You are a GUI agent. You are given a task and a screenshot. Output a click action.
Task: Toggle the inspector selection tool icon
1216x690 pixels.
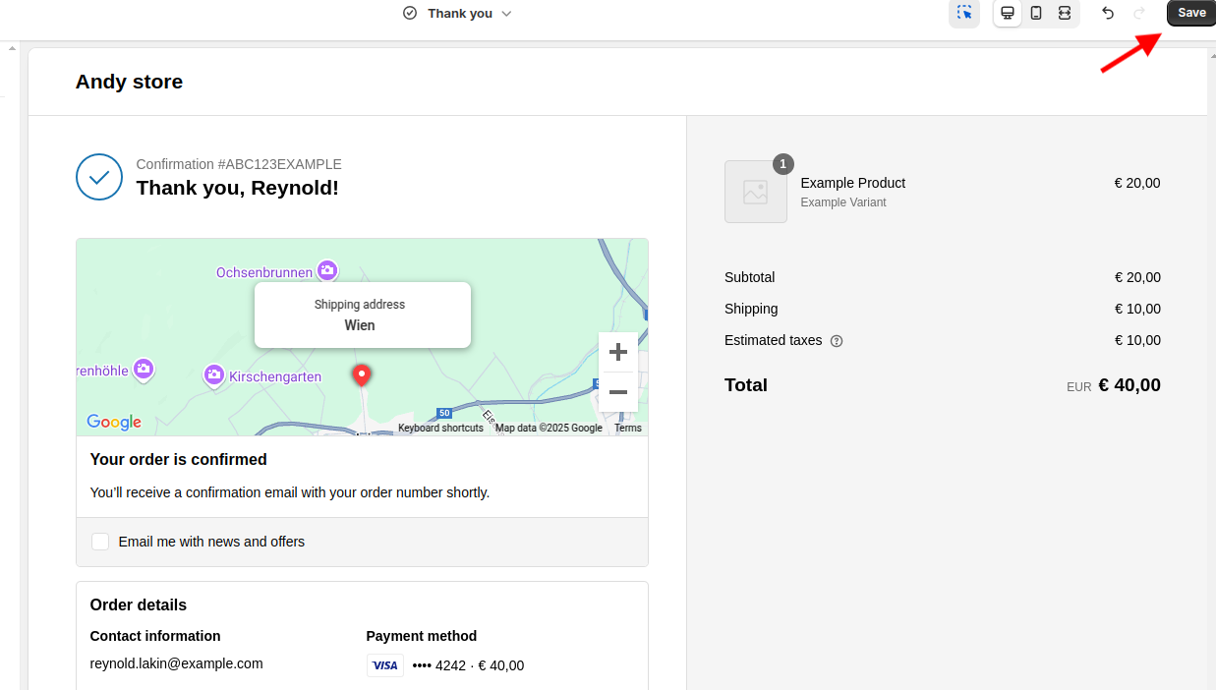[x=964, y=13]
